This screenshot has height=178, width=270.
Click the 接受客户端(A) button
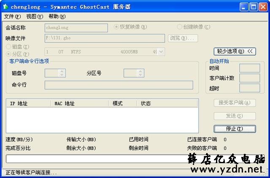click(x=235, y=103)
